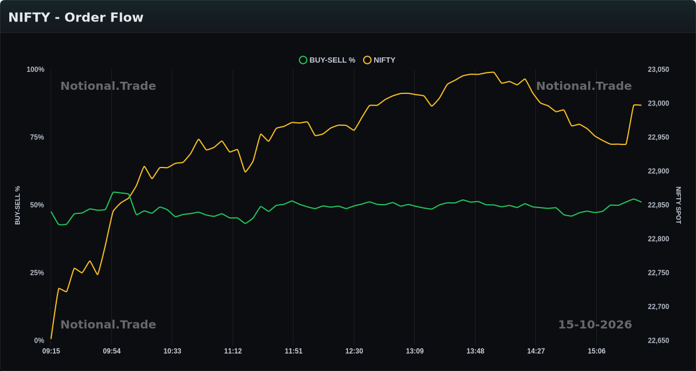Click the 0% left axis label
The image size is (696, 371).
[x=39, y=341]
